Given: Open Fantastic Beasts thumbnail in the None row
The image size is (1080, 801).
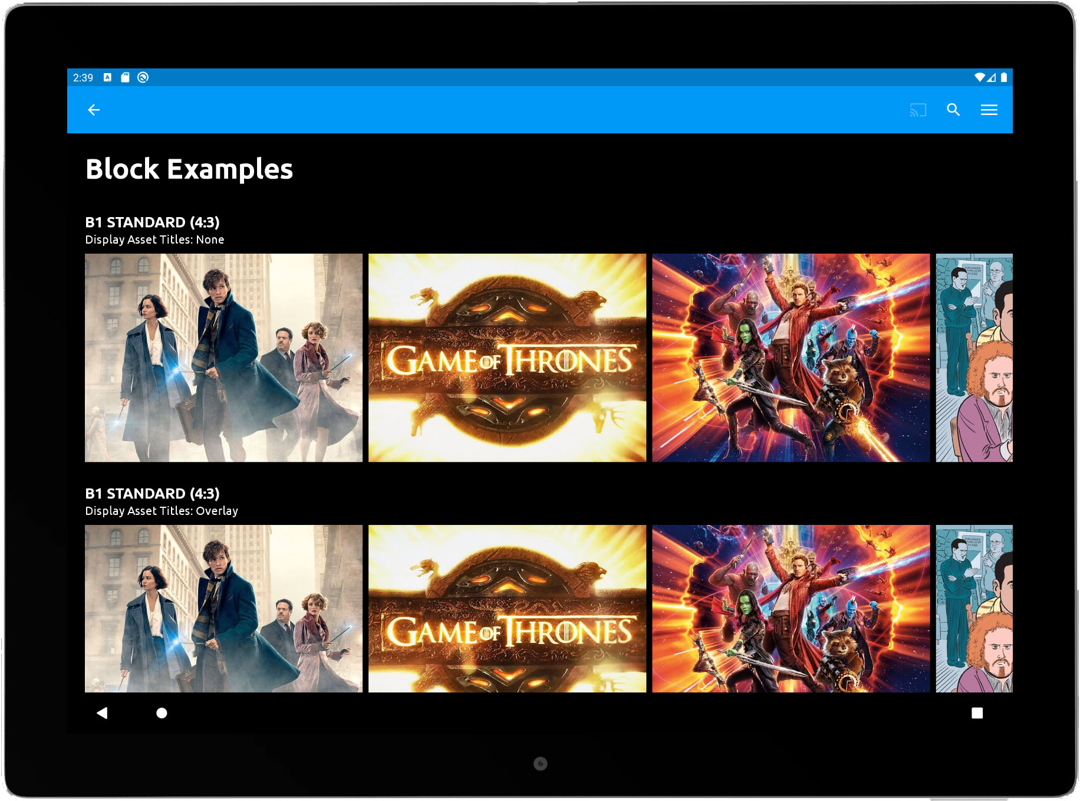Looking at the screenshot, I should click(223, 357).
